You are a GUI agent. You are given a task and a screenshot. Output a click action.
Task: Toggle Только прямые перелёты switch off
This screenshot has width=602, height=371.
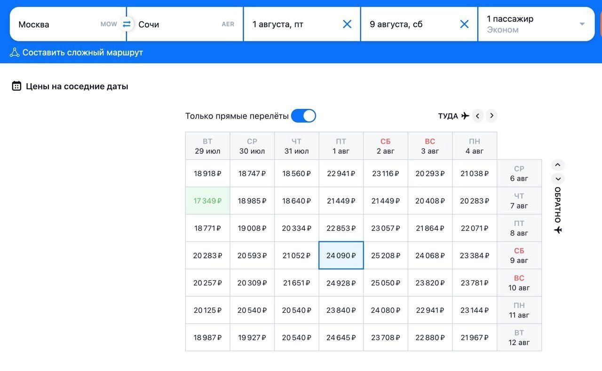(x=303, y=116)
